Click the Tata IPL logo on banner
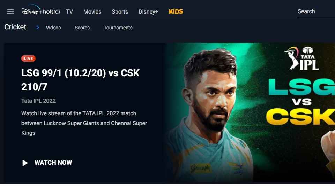335x188 pixels. pyautogui.click(x=302, y=58)
